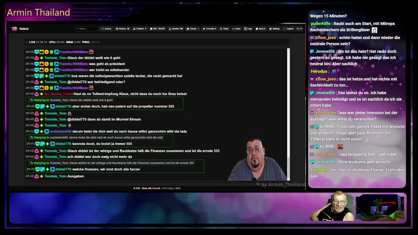Open the Chatters 0 list
This screenshot has height=235, width=418.
click(139, 29)
